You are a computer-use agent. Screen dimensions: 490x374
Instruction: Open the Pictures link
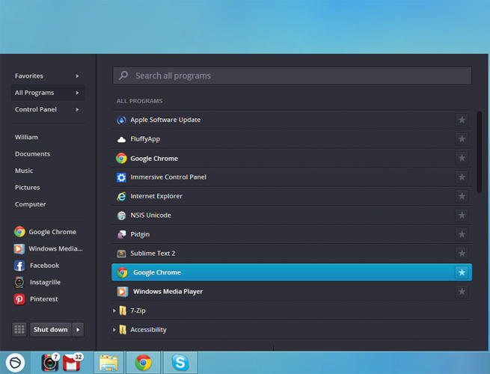(28, 188)
